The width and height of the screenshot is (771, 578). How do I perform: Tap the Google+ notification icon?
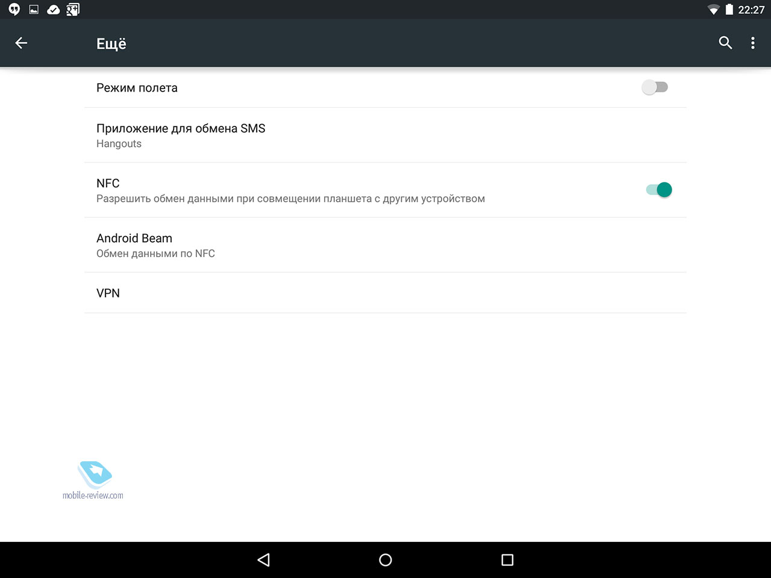73,10
